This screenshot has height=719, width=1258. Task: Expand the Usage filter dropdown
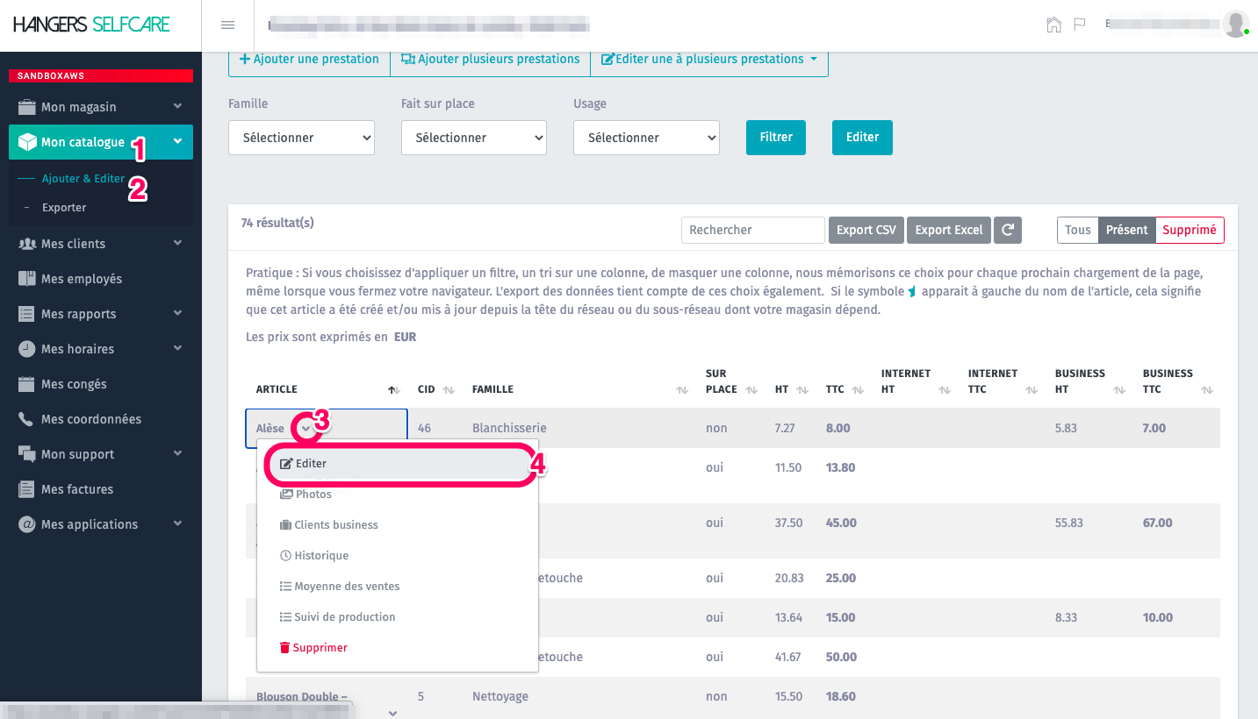(646, 138)
